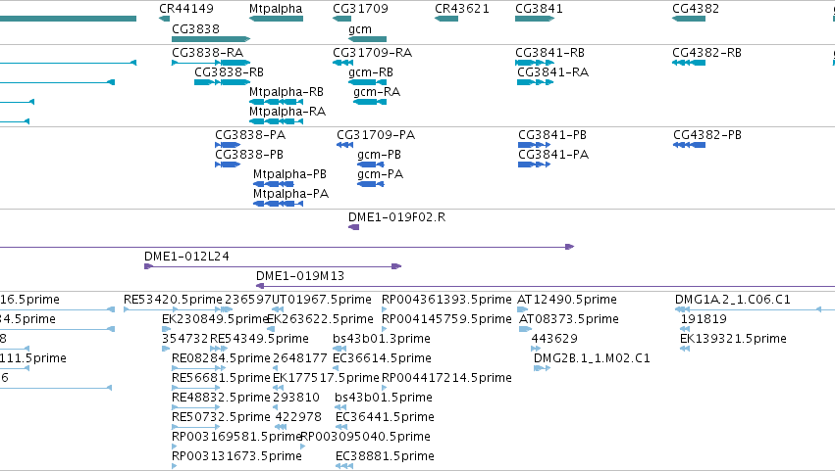
Task: Select transcript CG3838-RB
Action: (x=229, y=72)
